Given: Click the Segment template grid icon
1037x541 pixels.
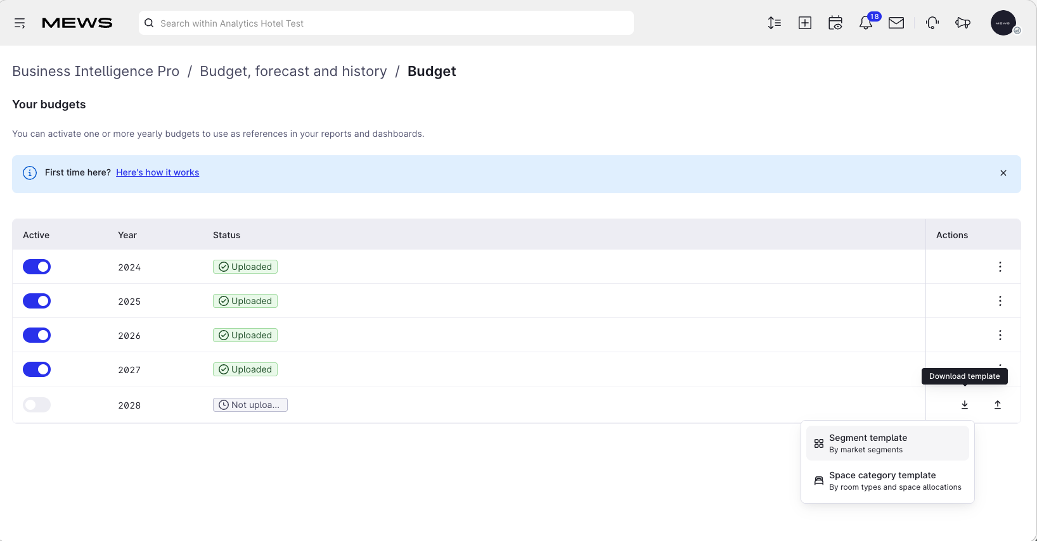Looking at the screenshot, I should tap(819, 443).
